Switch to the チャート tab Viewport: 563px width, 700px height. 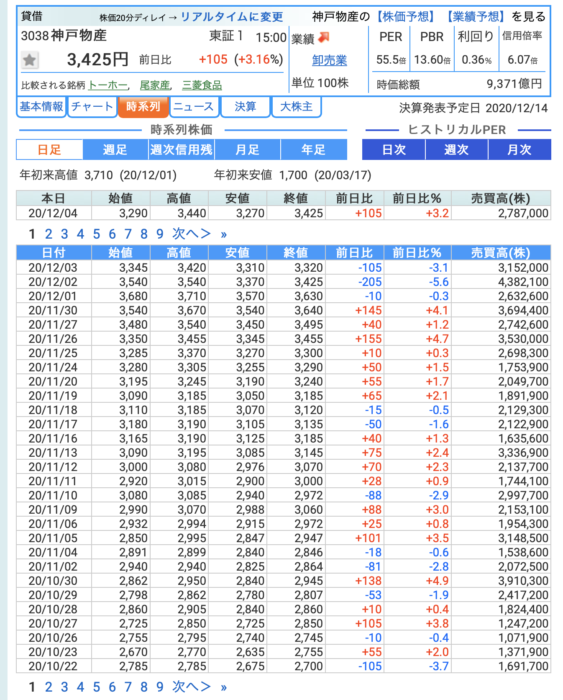[92, 107]
